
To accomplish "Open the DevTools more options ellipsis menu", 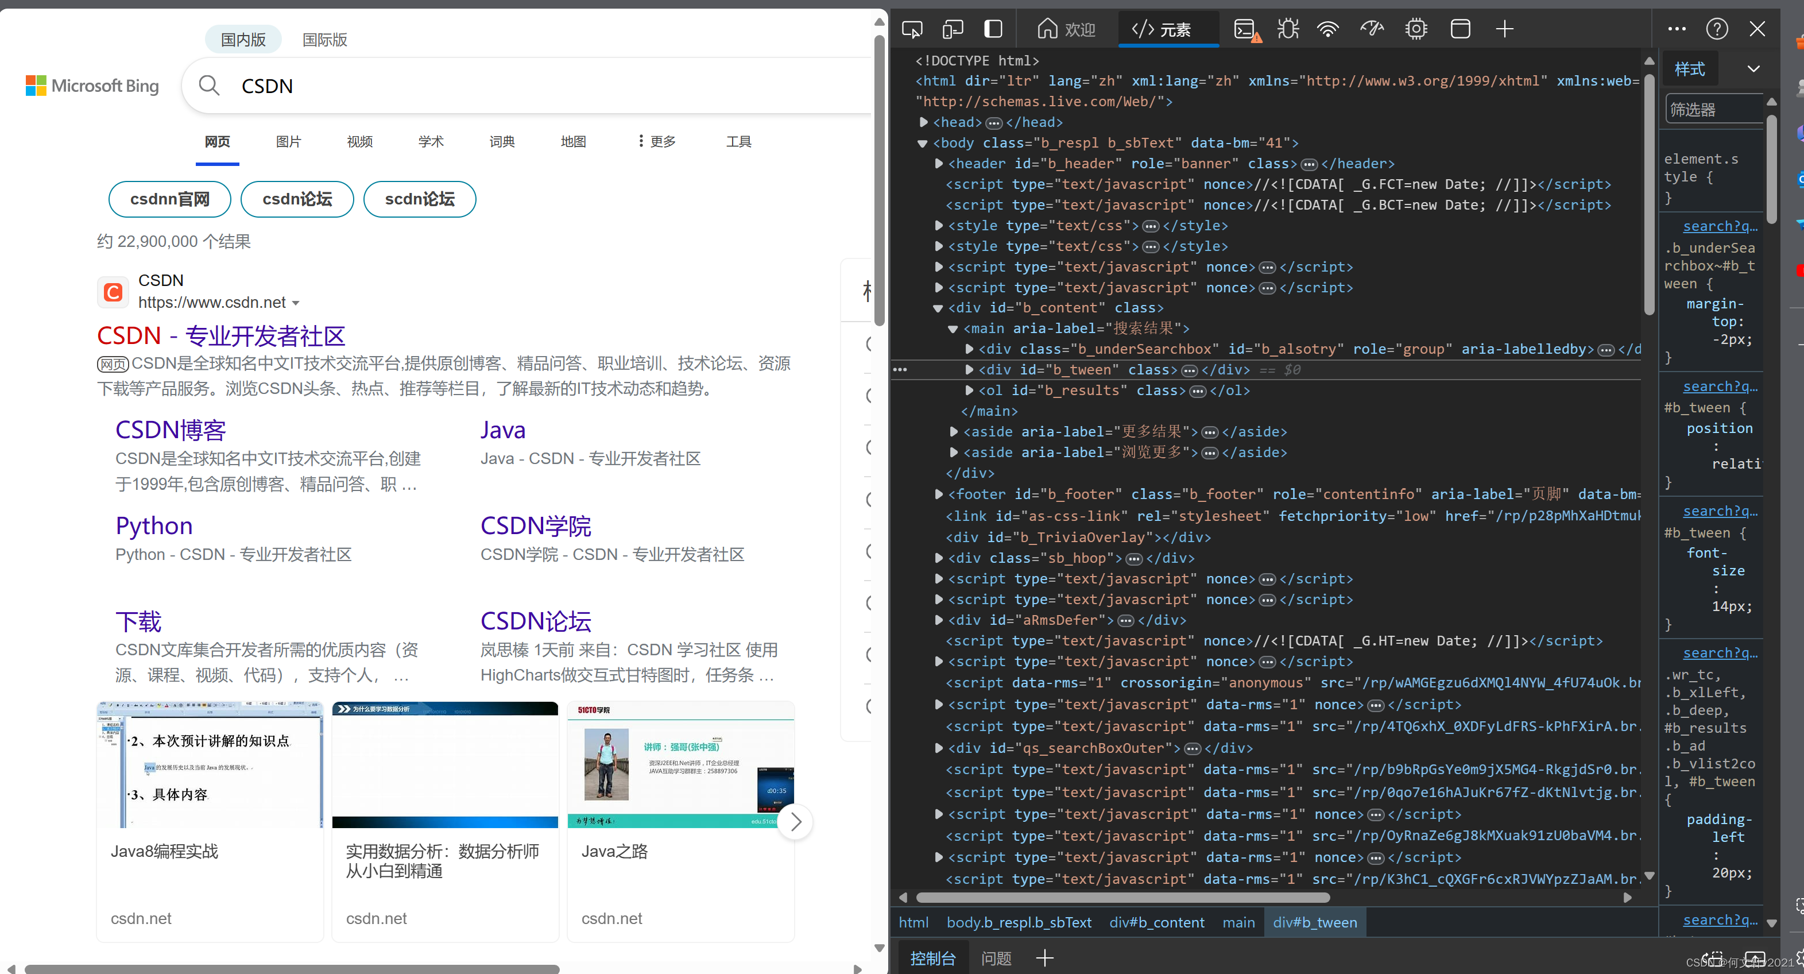I will point(1677,29).
